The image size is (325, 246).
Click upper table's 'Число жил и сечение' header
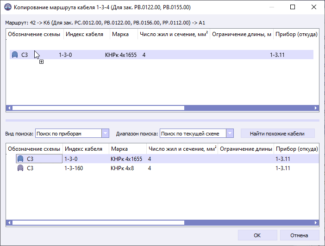coord(174,34)
